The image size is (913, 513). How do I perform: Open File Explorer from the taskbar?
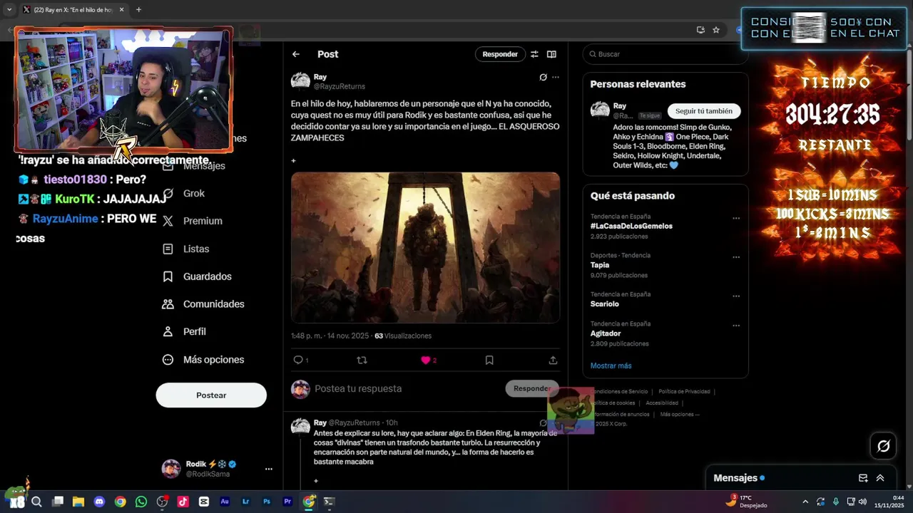coord(78,502)
